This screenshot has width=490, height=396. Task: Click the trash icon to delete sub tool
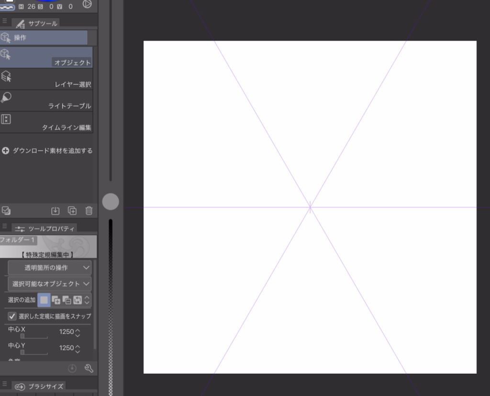coord(89,211)
